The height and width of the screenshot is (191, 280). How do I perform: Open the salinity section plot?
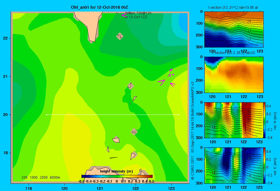coord(234,75)
